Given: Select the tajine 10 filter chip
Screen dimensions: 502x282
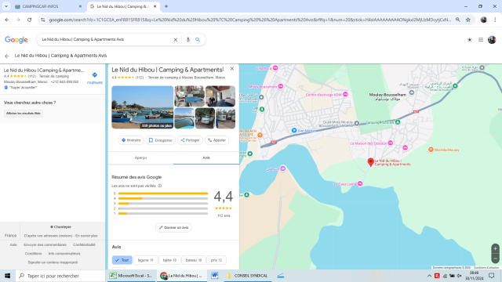Looking at the screenshot, I should [169, 260].
